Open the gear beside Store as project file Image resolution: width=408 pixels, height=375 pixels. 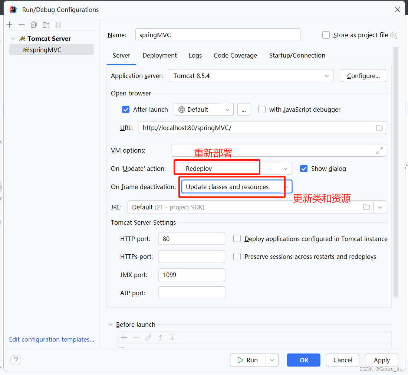(x=394, y=35)
